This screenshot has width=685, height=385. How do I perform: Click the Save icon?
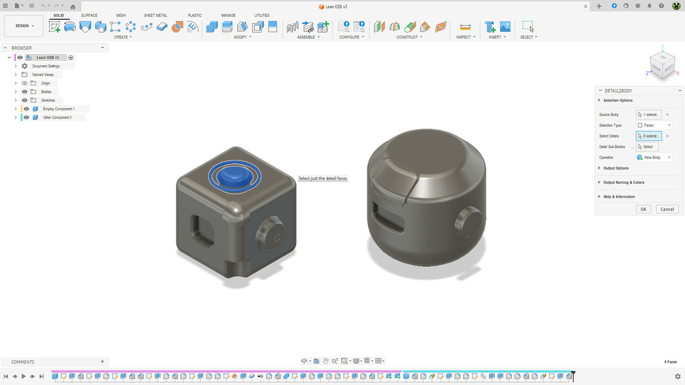32,6
